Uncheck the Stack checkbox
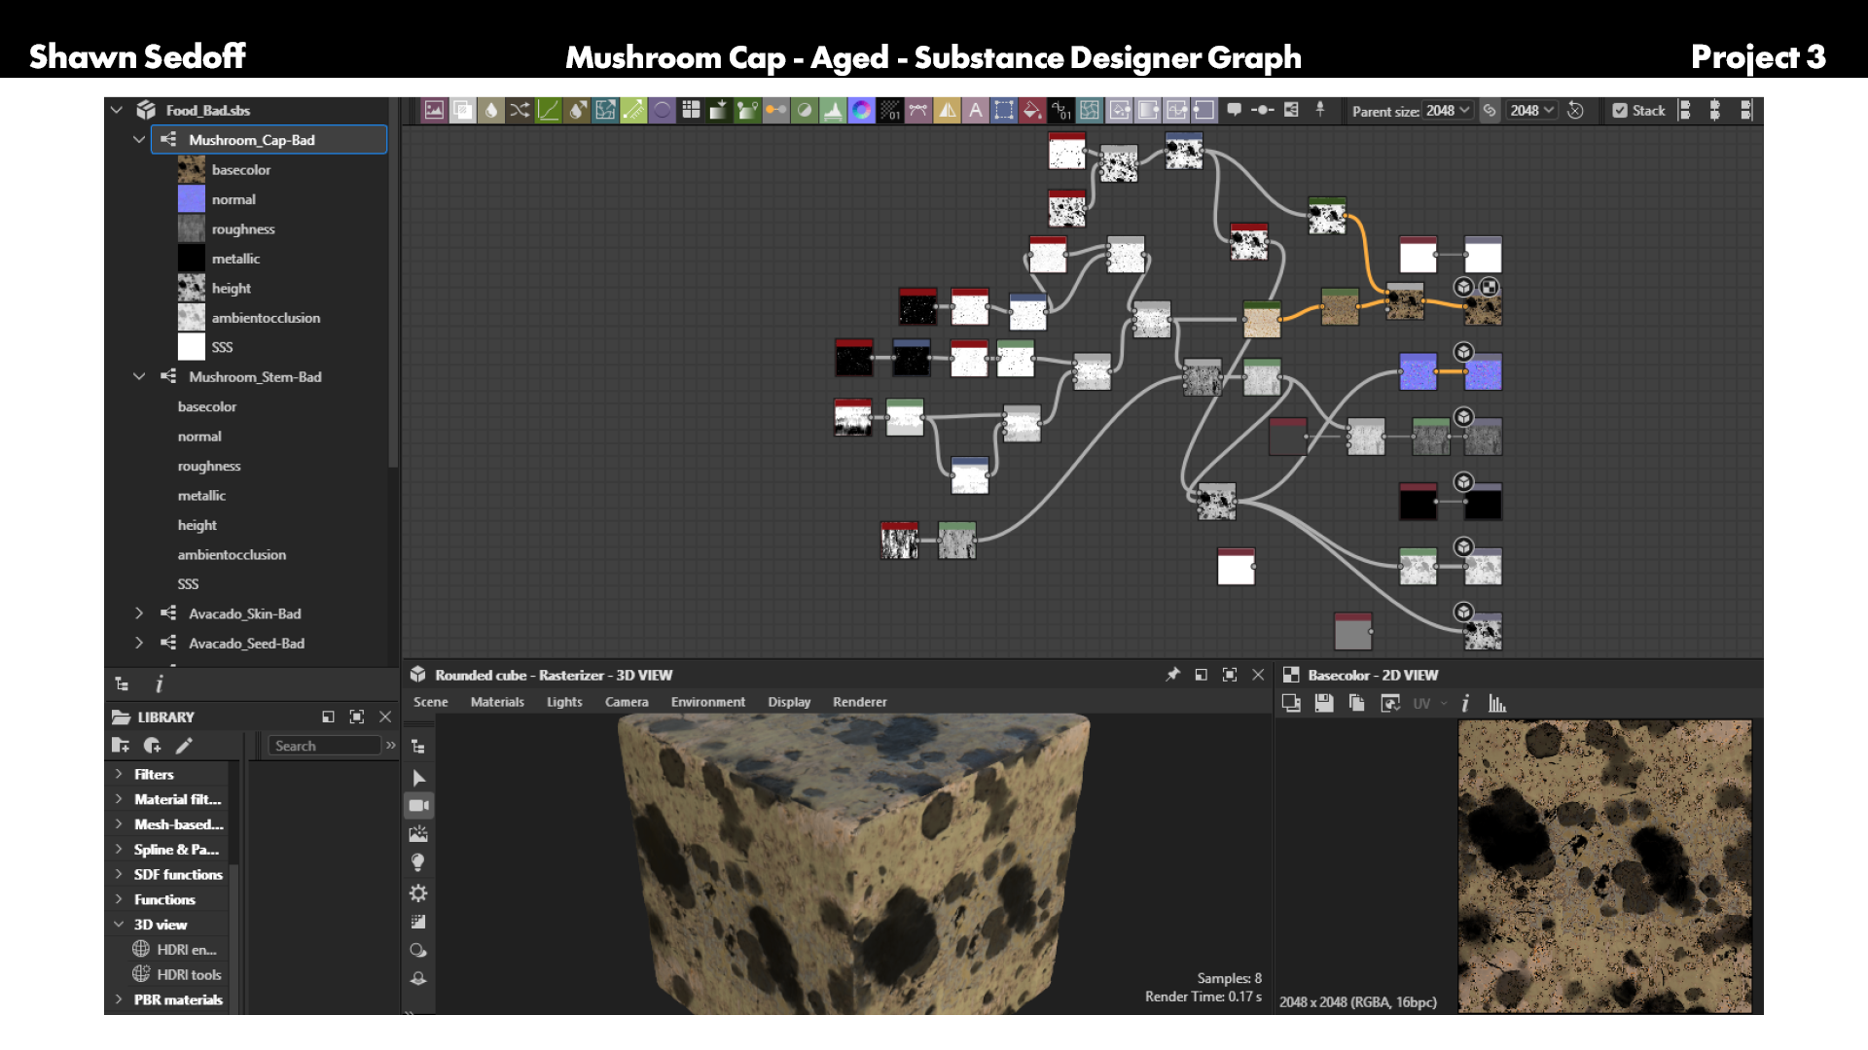The image size is (1868, 1050). point(1620,111)
